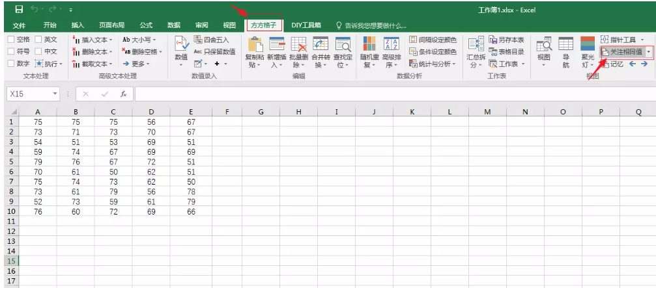
Task: Switch to the 审阅 tab
Action: (202, 25)
